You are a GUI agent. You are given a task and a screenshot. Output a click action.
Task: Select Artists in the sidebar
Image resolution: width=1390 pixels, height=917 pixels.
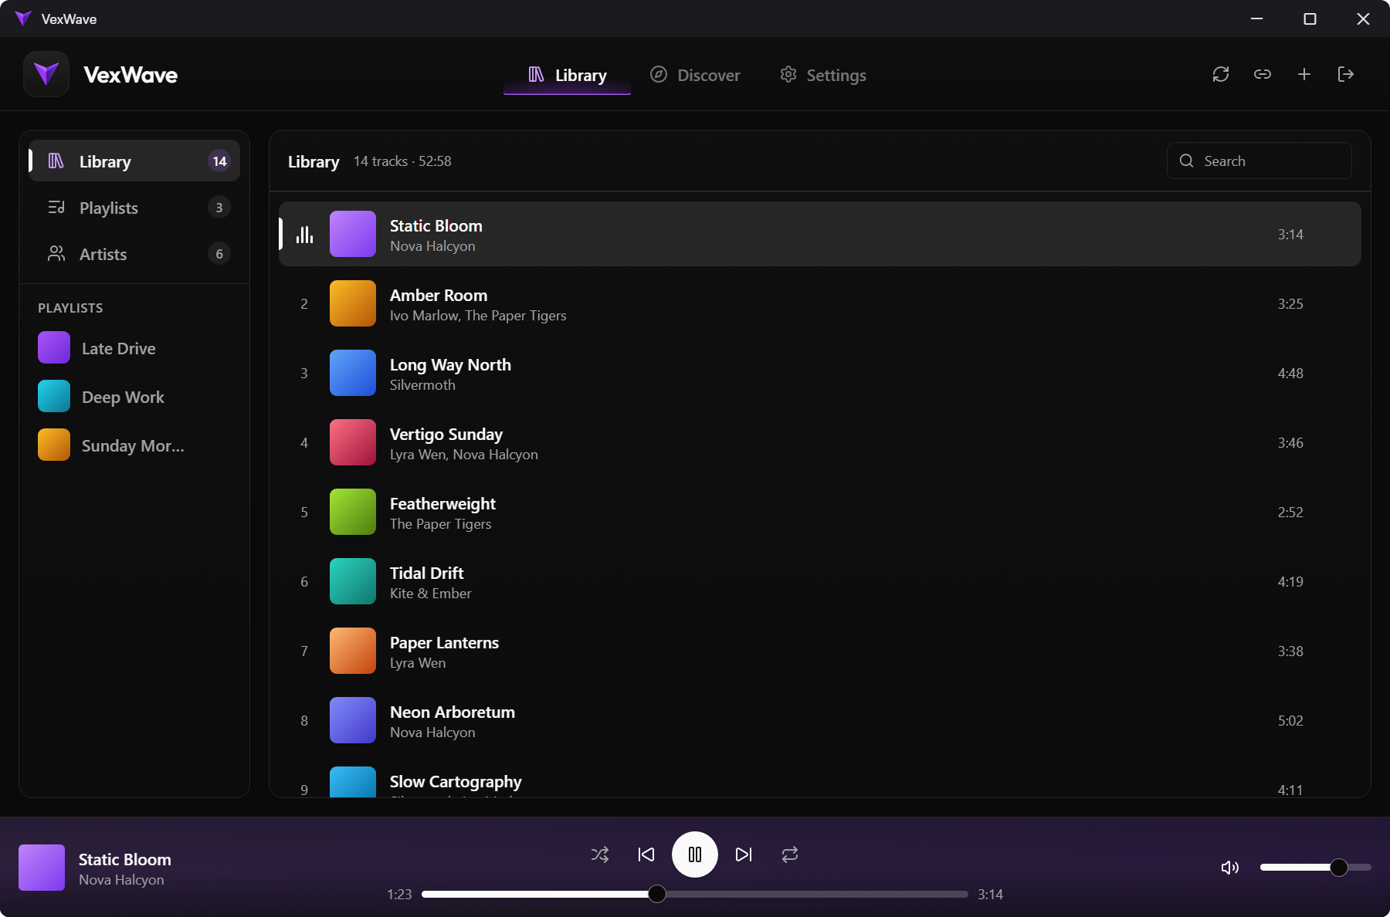pos(134,254)
